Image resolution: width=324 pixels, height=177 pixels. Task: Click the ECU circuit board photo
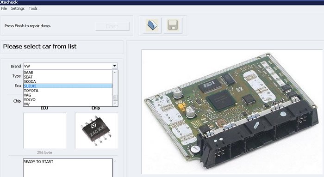pos(232,111)
